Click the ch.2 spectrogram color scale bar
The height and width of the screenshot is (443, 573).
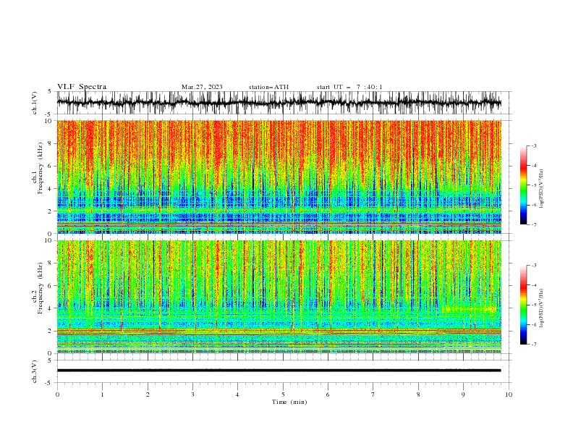coord(524,305)
